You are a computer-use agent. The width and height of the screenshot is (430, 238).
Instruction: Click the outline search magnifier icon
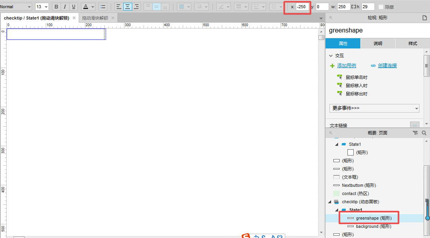(x=424, y=133)
